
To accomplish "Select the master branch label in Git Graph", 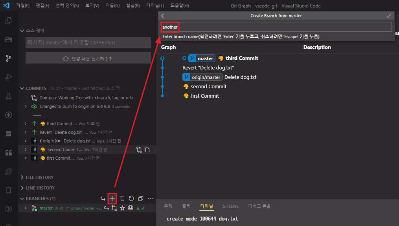I will [x=202, y=58].
